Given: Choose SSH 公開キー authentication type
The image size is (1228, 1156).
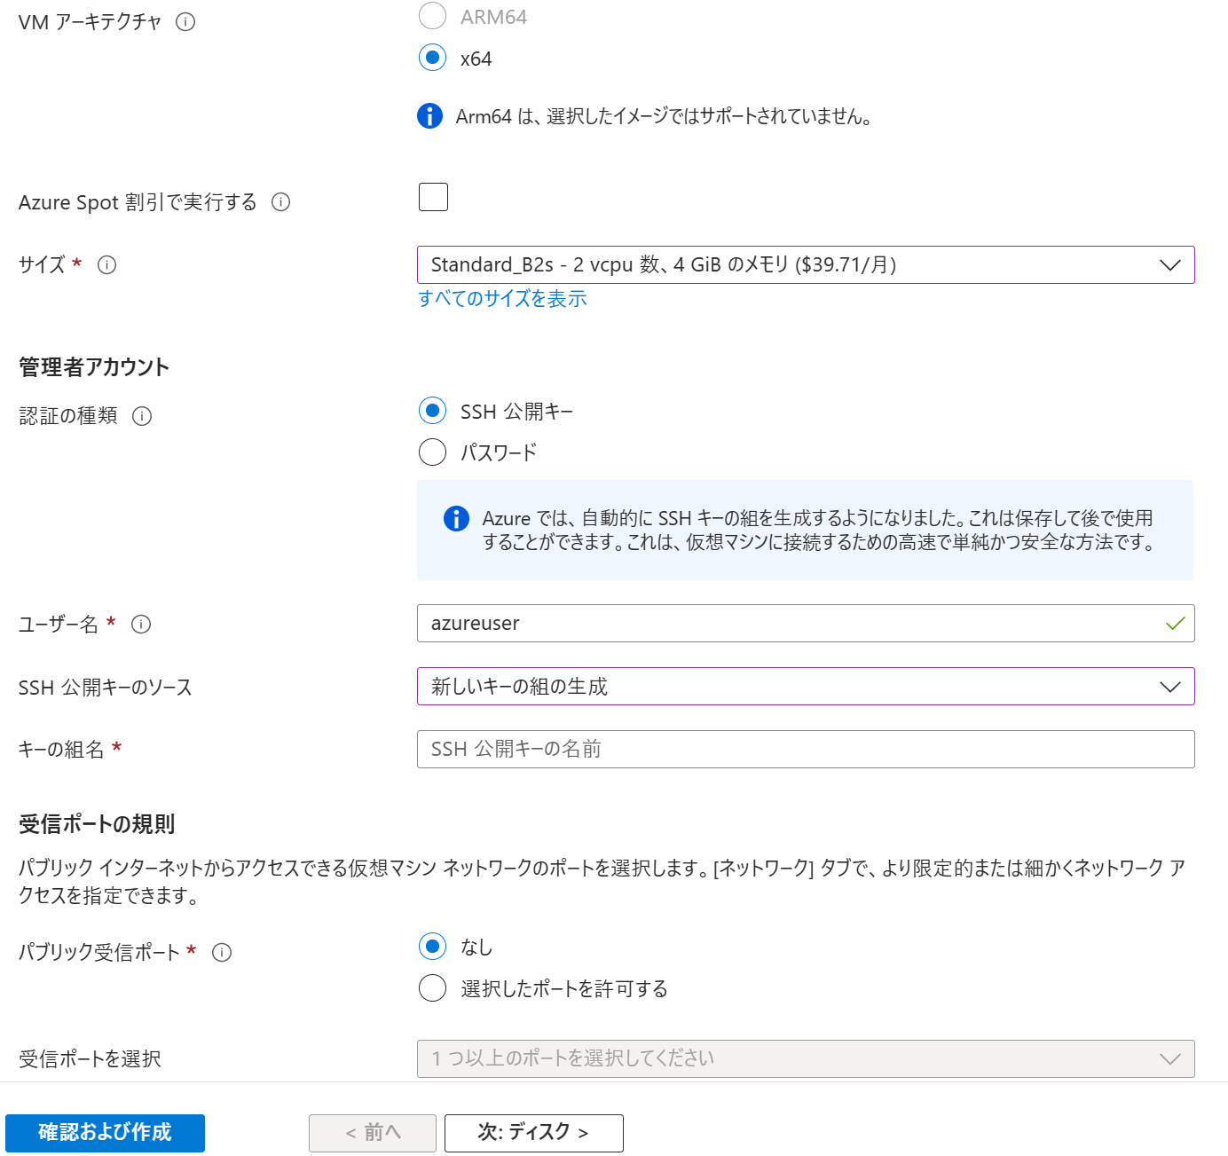Looking at the screenshot, I should pyautogui.click(x=432, y=411).
